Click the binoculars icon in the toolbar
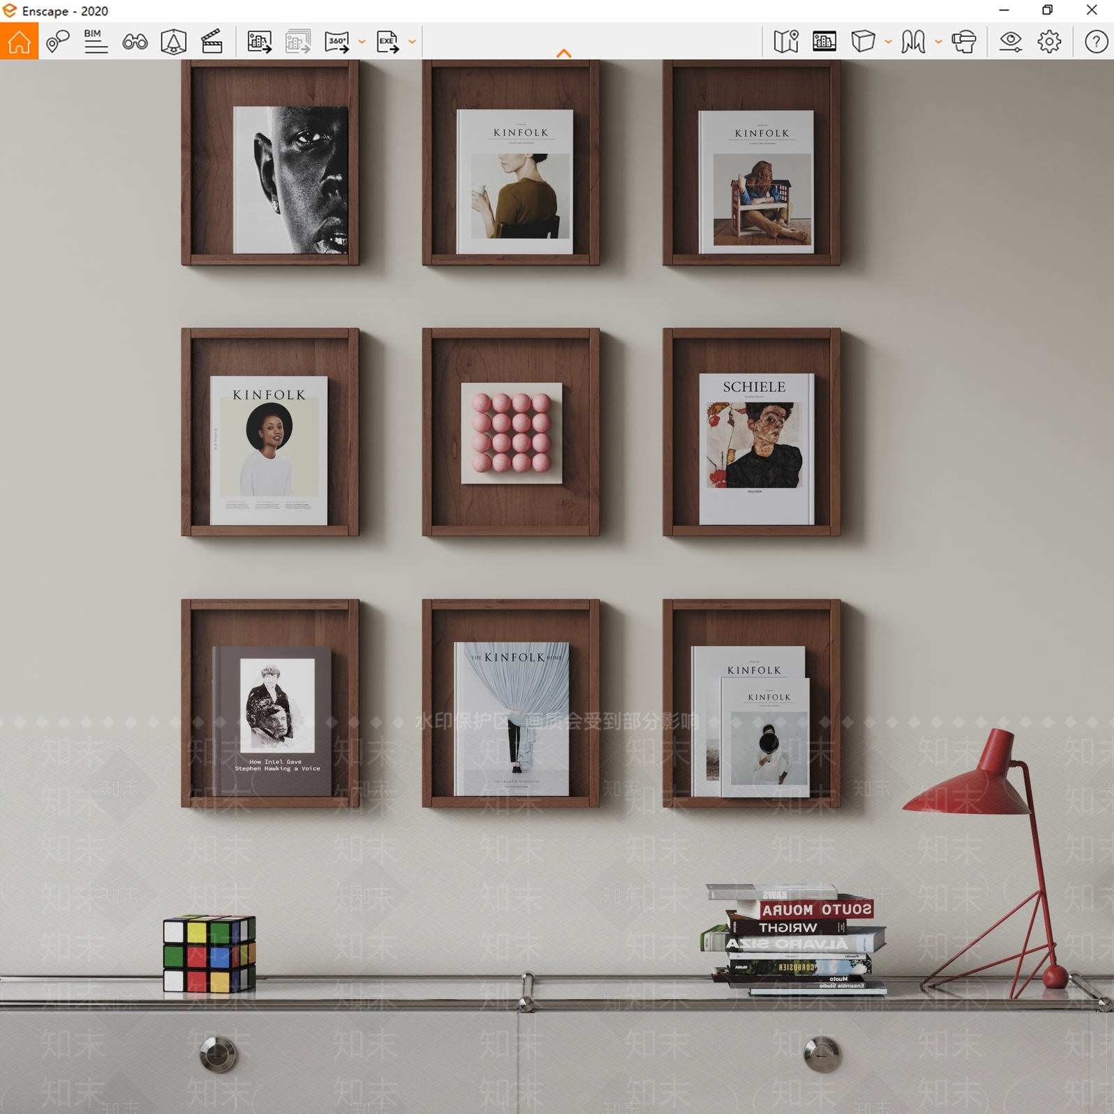 134,42
